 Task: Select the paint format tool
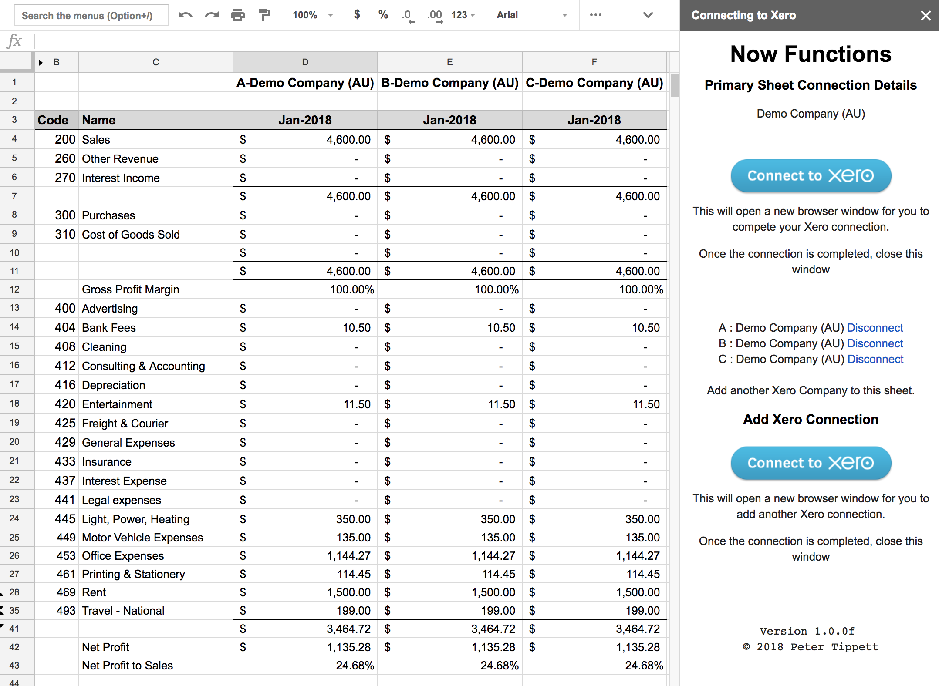[x=264, y=15]
